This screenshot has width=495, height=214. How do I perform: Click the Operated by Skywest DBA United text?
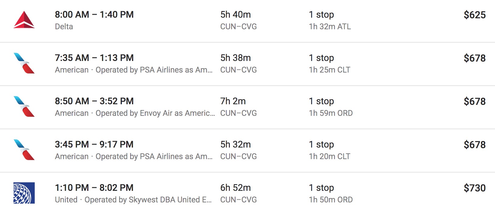(148, 200)
